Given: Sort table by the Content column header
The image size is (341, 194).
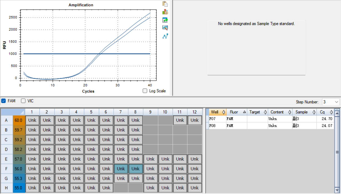Looking at the screenshot, I should pyautogui.click(x=280, y=112).
